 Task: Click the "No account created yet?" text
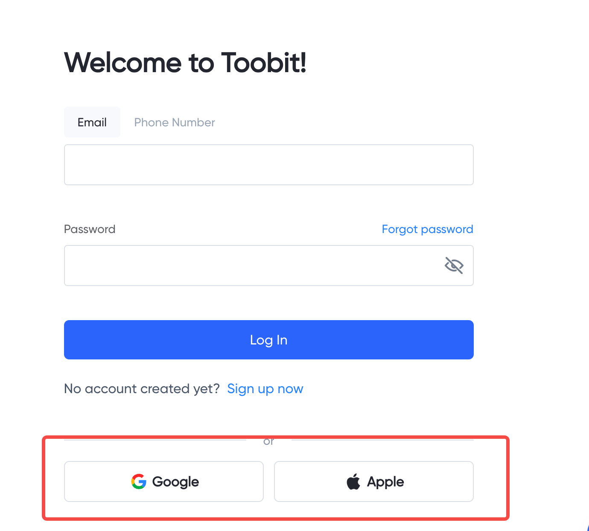point(142,389)
